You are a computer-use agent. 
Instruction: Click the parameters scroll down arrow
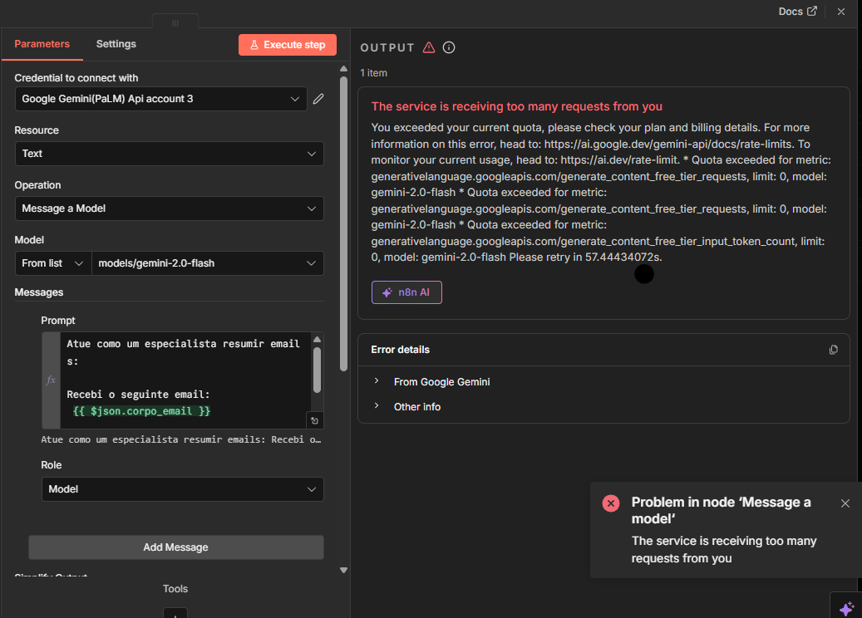coord(343,570)
